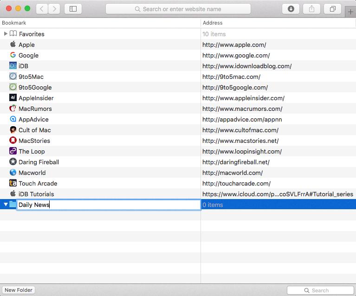
Task: Select the 9to5Google bookmark name
Action: 35,87
